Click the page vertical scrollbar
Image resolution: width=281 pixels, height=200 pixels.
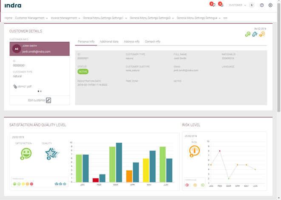279,57
